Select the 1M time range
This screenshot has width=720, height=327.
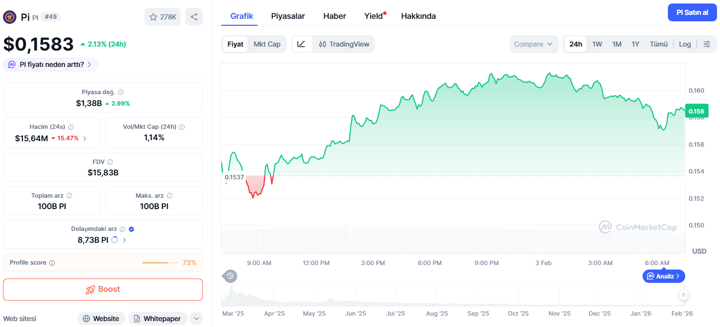(x=617, y=44)
